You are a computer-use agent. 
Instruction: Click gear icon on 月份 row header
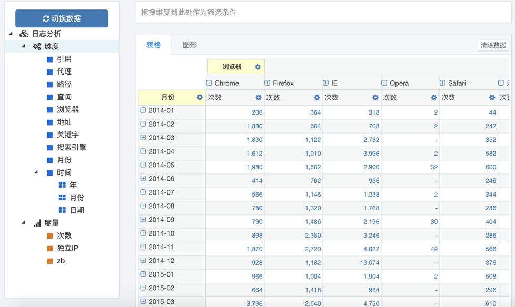coord(200,97)
